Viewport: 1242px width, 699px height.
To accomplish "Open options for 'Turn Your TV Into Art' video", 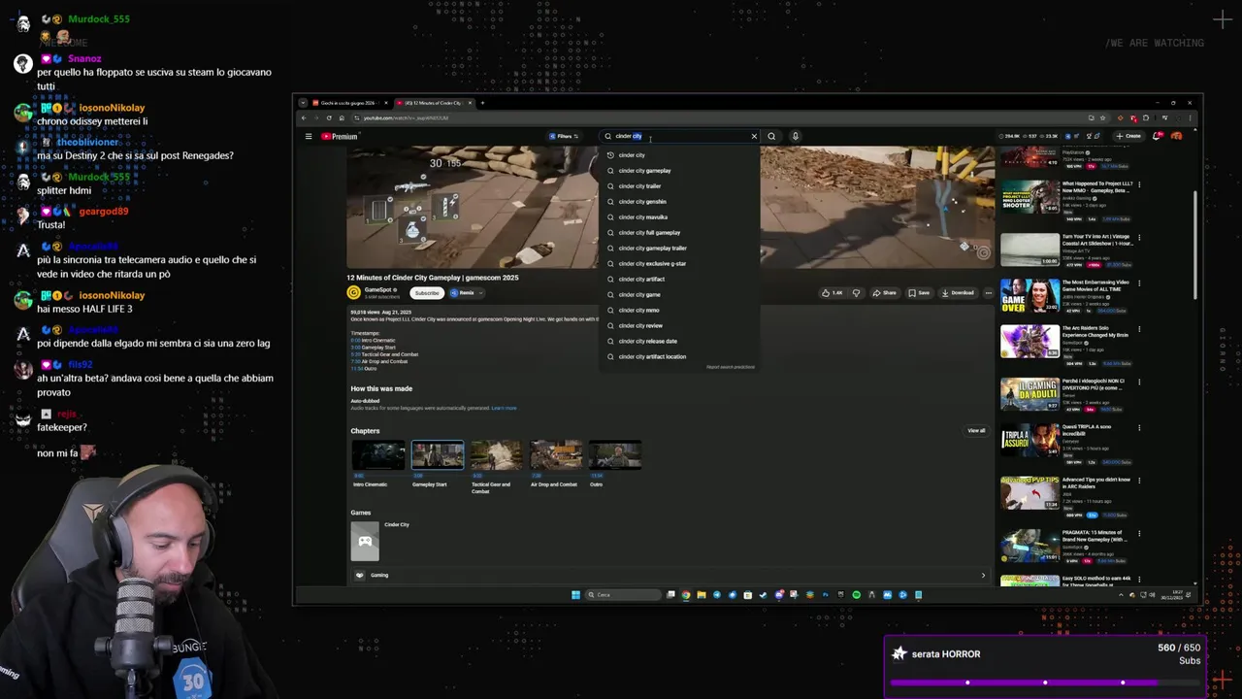I will [x=1139, y=236].
